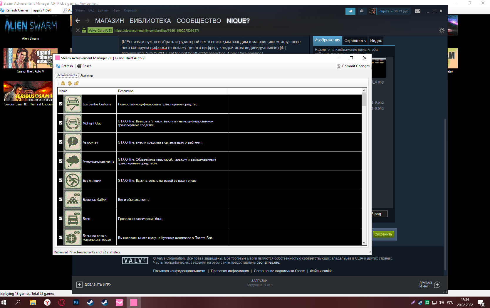Open the ДРУЗЬЯ И ЧАТ panel

[x=430, y=285]
